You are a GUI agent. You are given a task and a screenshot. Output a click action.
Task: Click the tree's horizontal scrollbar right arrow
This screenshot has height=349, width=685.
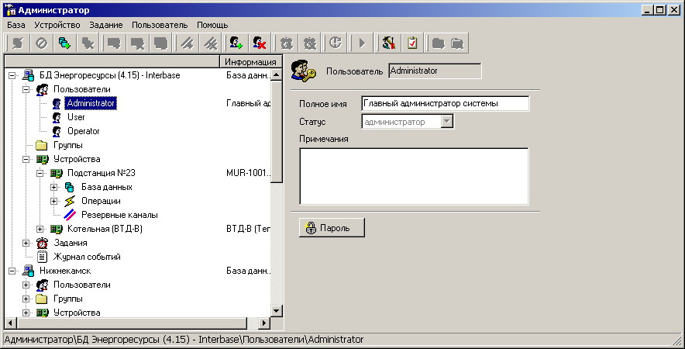click(264, 323)
